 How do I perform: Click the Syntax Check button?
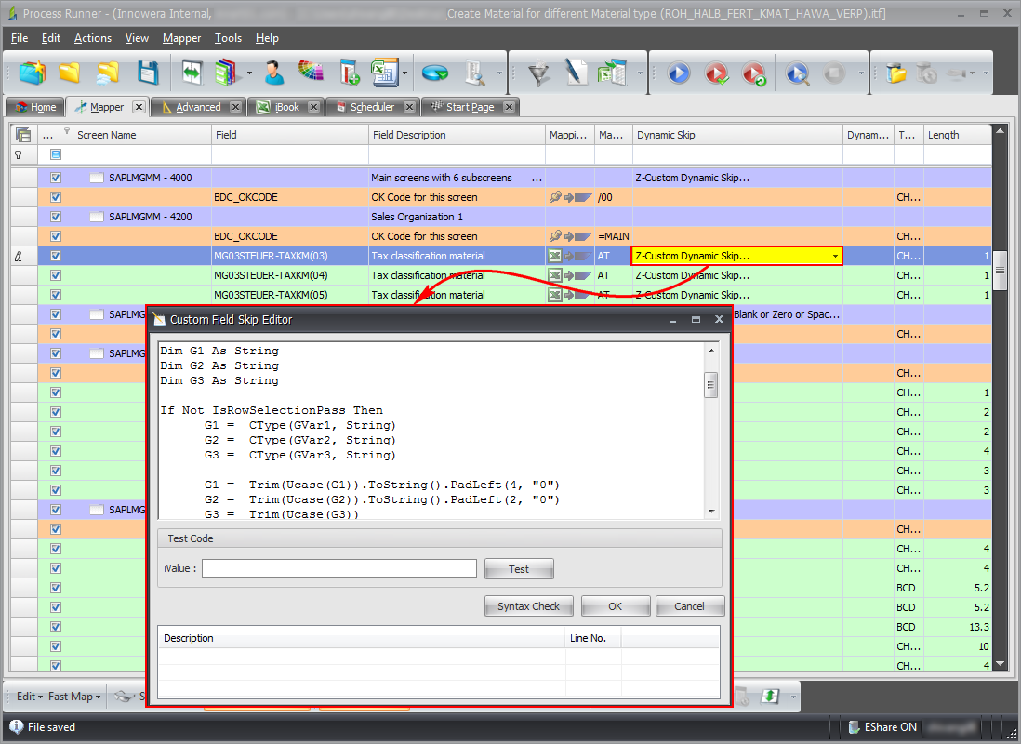(x=528, y=606)
